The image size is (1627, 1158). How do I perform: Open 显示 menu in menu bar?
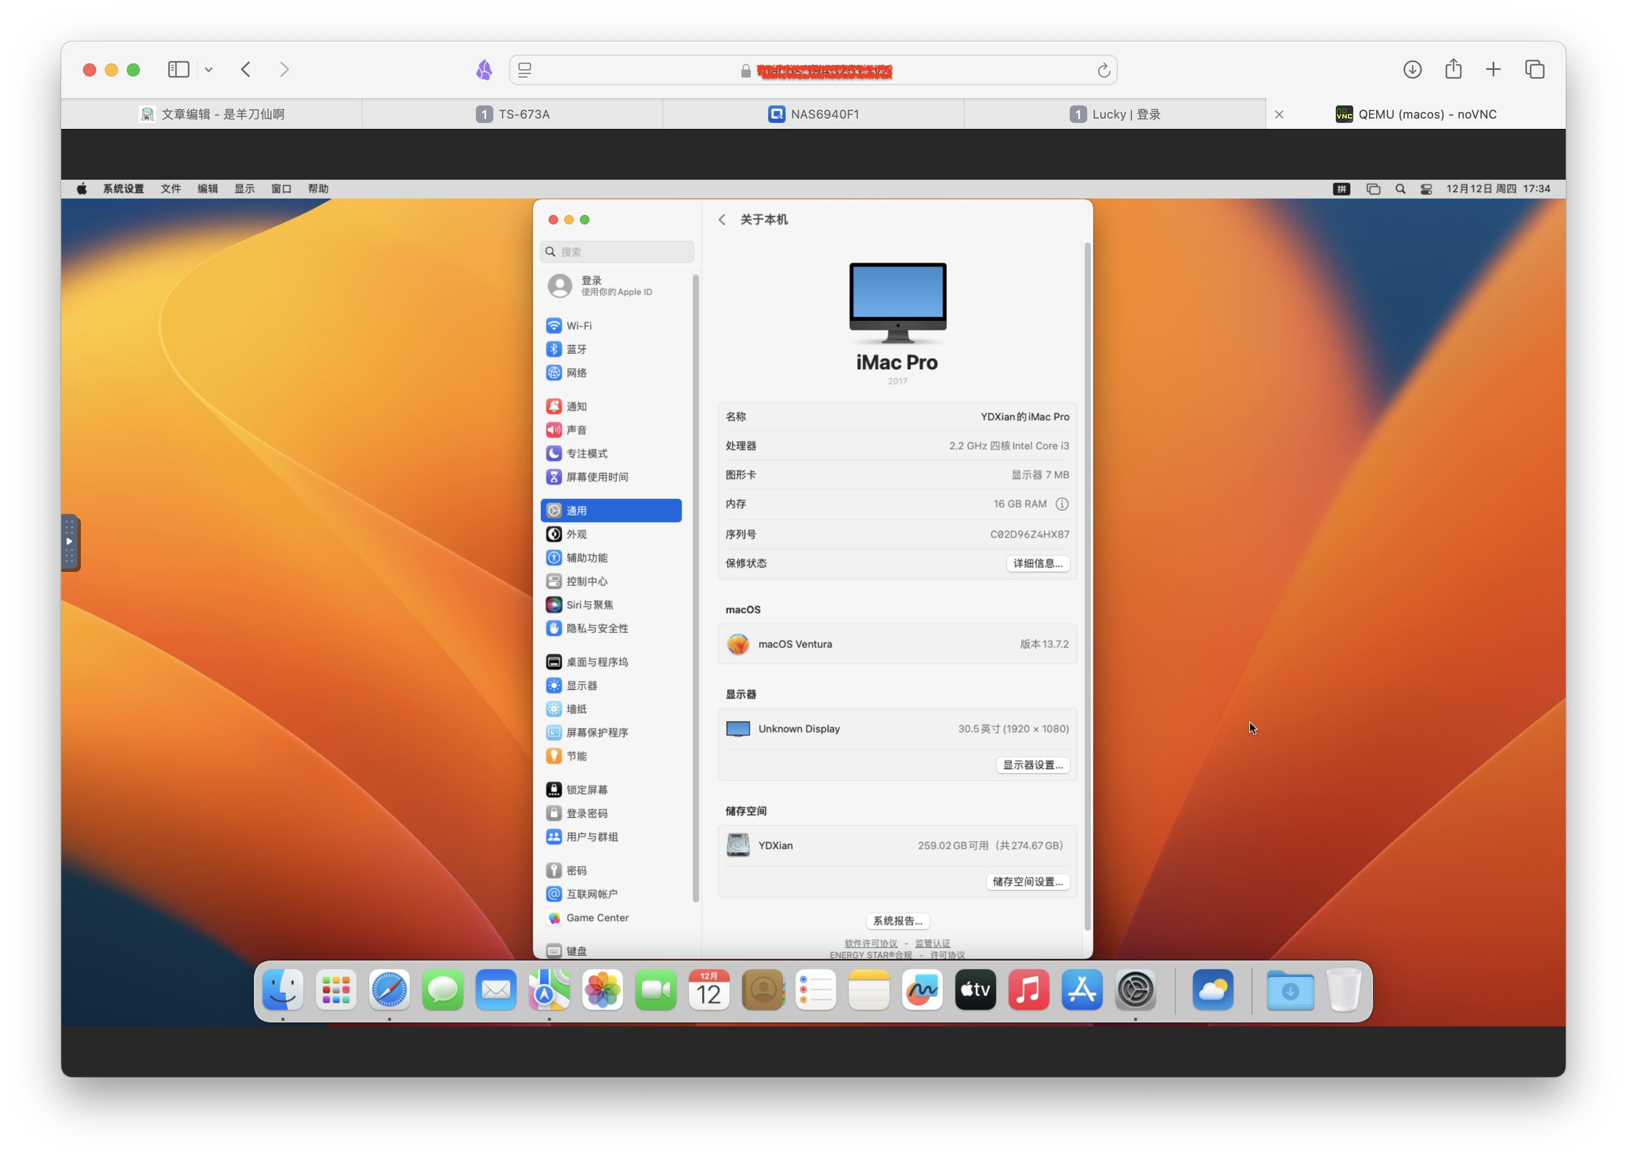click(245, 189)
